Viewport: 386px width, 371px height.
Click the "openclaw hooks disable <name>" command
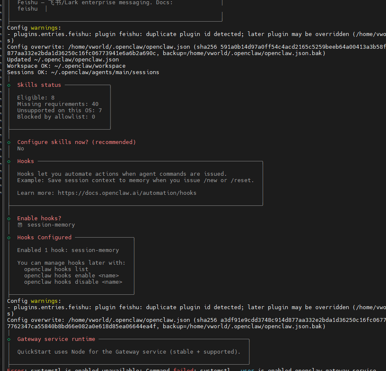[x=73, y=282]
